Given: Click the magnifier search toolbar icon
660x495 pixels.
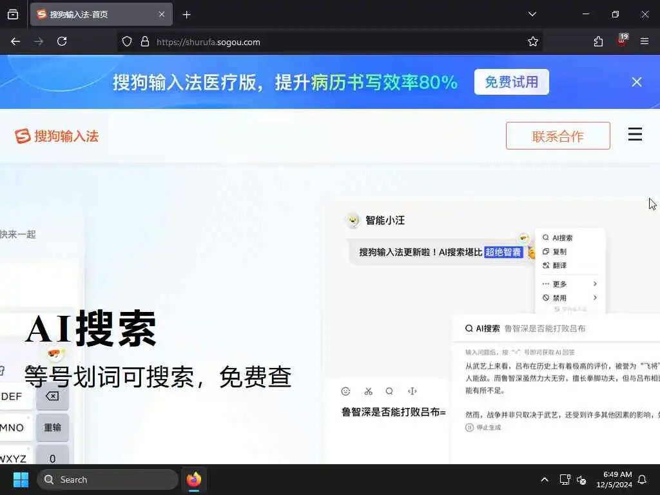Looking at the screenshot, I should coord(389,391).
